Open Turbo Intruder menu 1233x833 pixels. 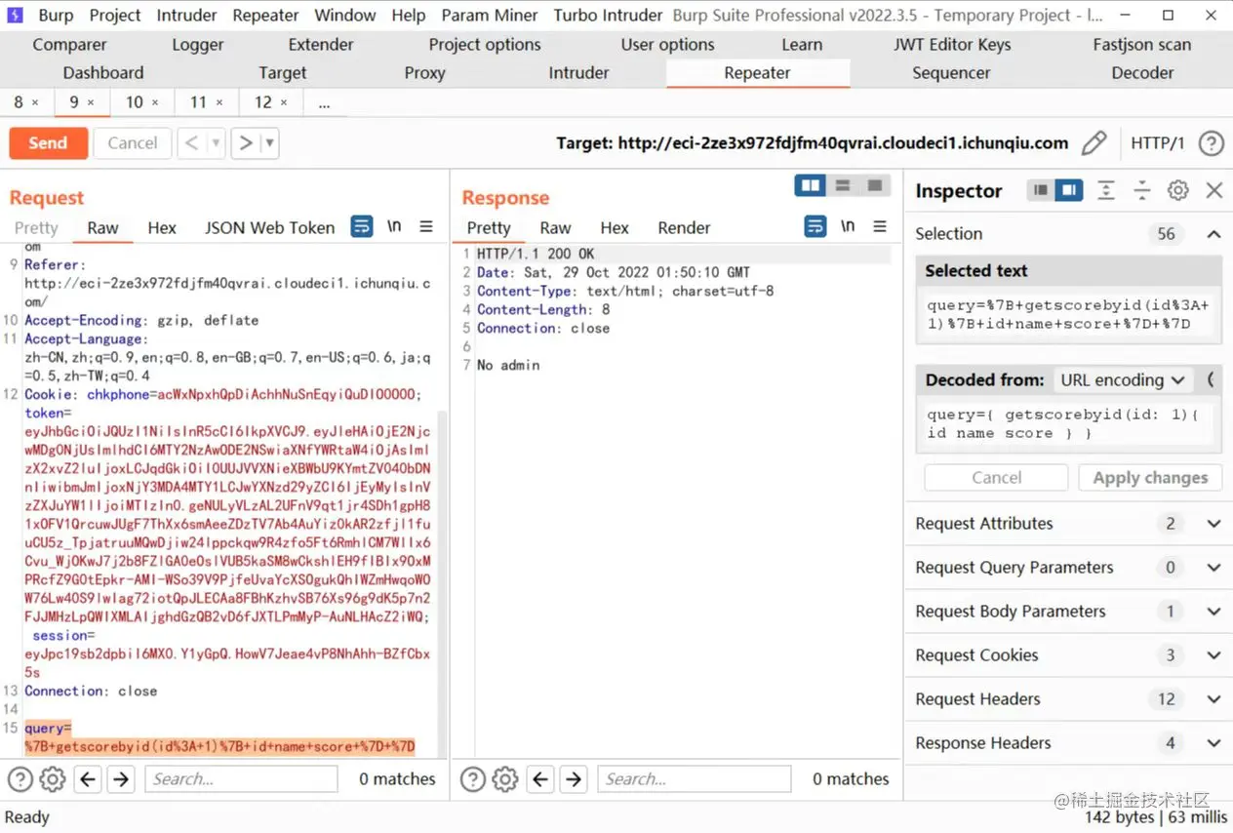[x=609, y=15]
